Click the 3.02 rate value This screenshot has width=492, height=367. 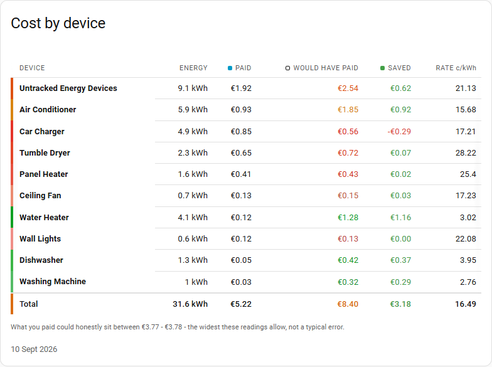(468, 217)
